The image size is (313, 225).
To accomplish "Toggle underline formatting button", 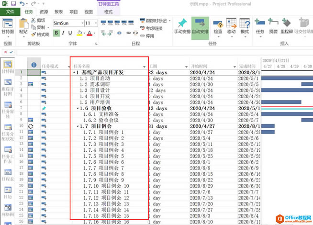I will 70,33.
